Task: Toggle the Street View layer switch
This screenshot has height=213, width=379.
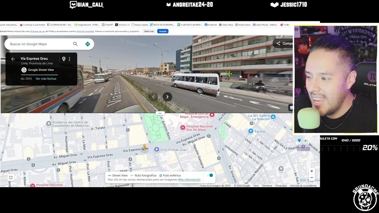Action: pyautogui.click(x=210, y=175)
